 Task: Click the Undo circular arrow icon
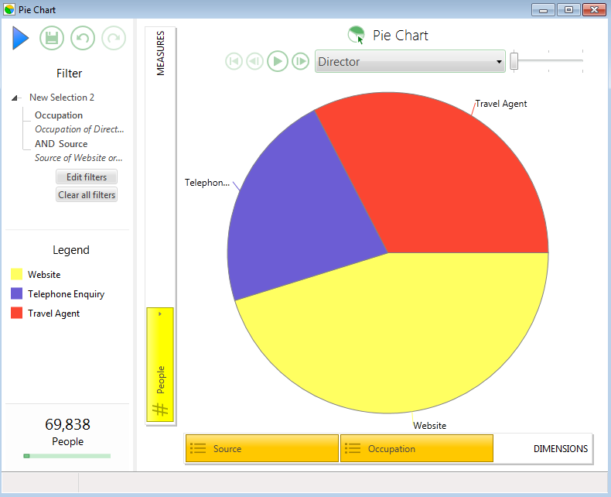coord(83,38)
